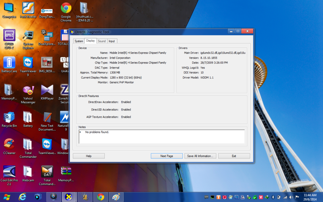
Task: Open Yahoo! Messenger from the desktop
Action: 28,91
